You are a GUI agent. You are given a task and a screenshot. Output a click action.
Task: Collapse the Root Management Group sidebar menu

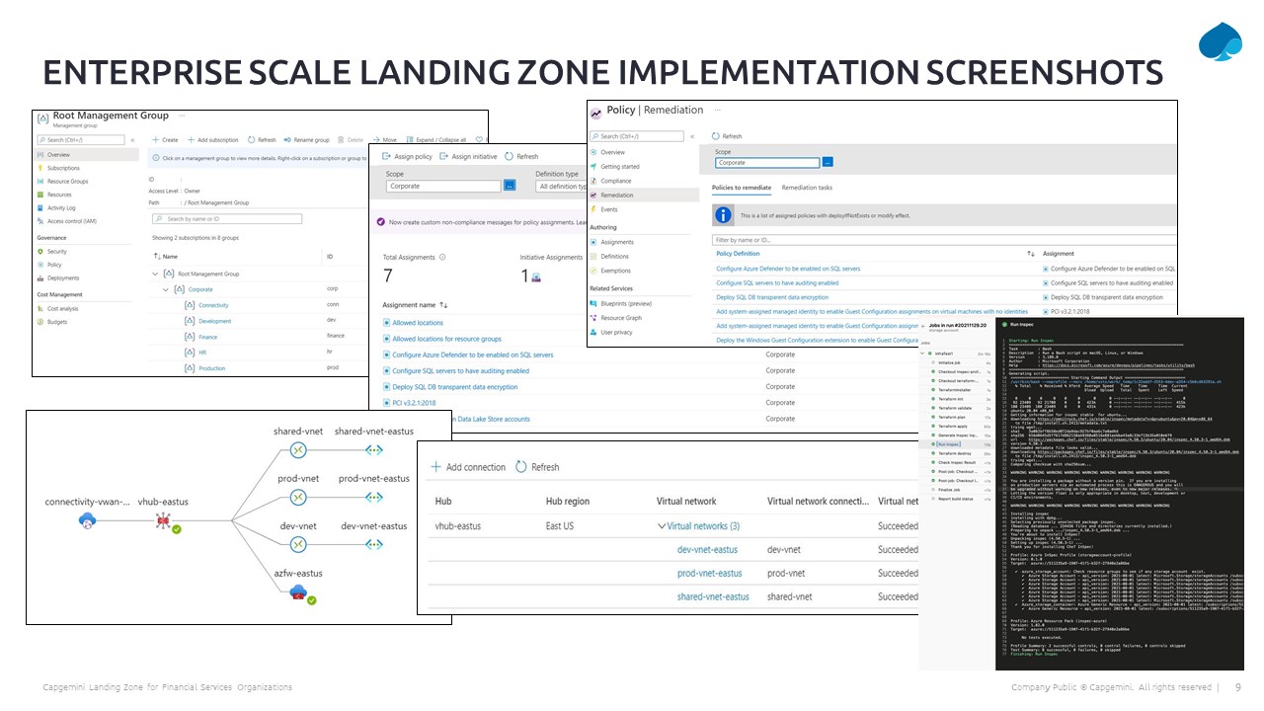(x=134, y=140)
